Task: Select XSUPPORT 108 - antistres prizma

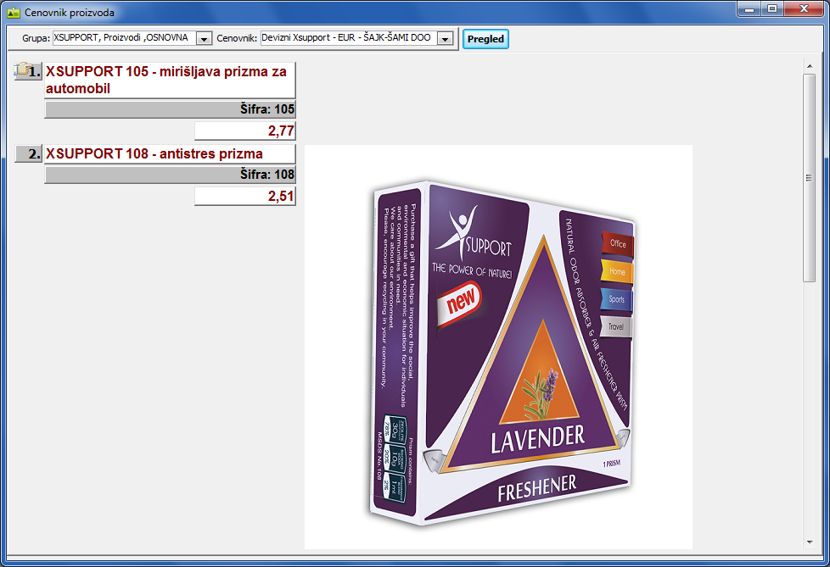Action: [x=170, y=153]
